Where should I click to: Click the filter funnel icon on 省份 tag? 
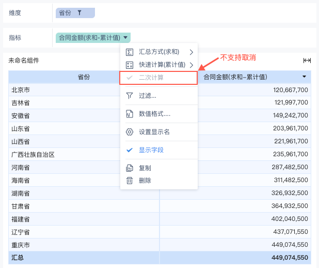pyautogui.click(x=79, y=12)
